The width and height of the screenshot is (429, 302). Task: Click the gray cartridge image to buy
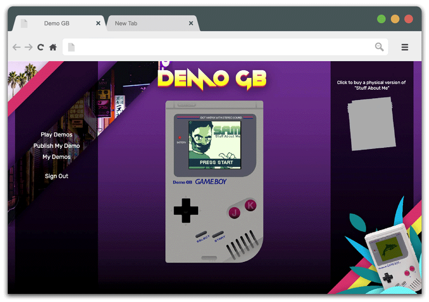pyautogui.click(x=372, y=124)
